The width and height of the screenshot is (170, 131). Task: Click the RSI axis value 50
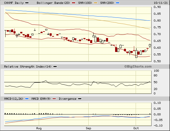pyautogui.click(x=156, y=82)
